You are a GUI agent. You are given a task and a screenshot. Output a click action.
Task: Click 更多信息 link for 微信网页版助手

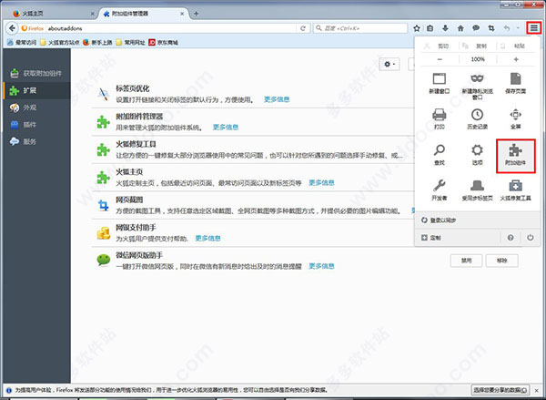(x=321, y=266)
